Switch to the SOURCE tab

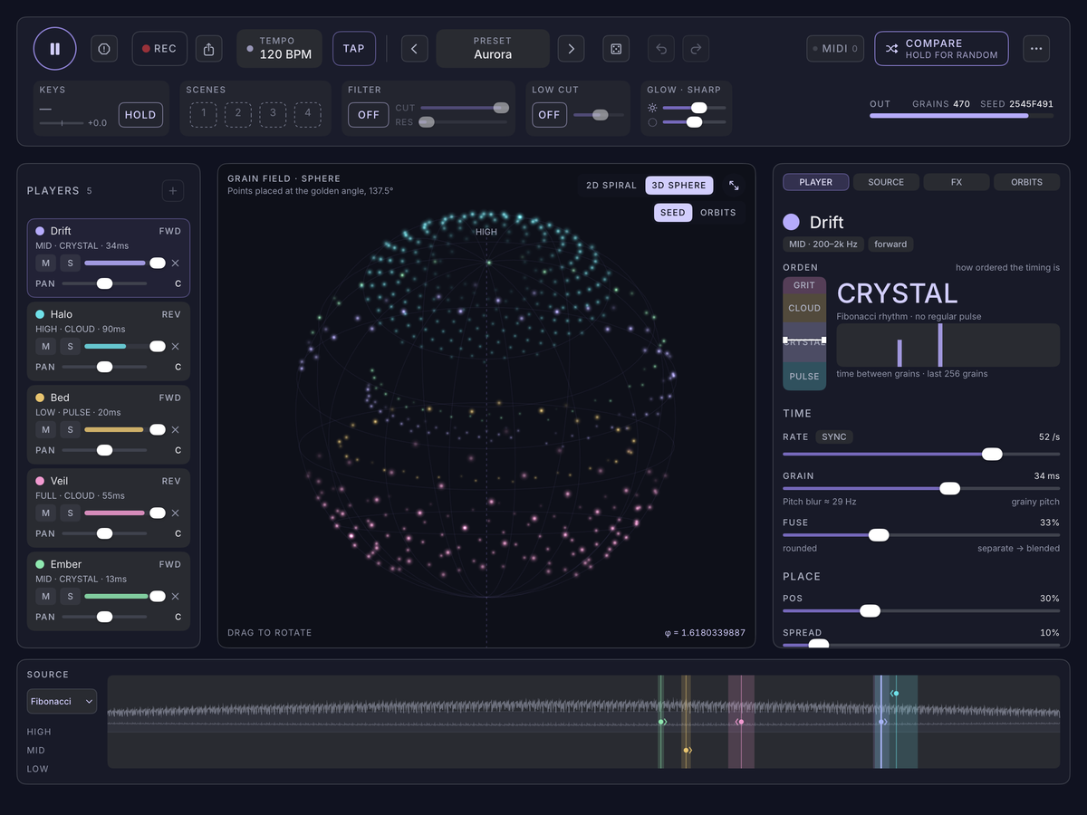(x=886, y=182)
